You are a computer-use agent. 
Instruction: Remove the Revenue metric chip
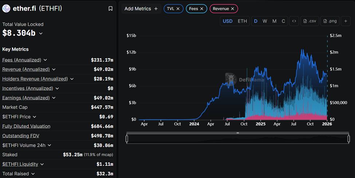(233, 9)
